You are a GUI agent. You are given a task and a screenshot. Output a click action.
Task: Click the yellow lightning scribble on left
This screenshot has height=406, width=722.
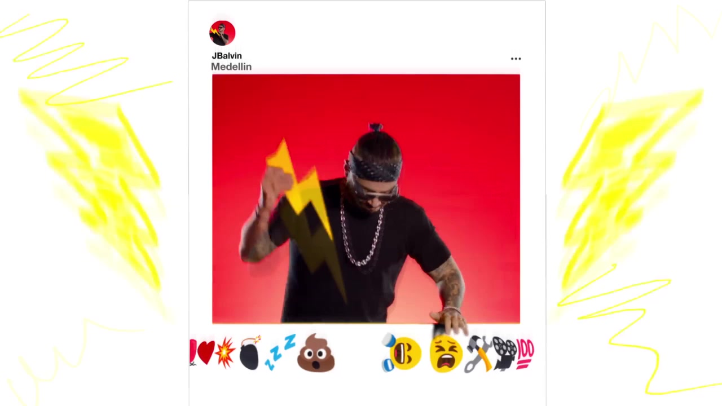pyautogui.click(x=90, y=169)
